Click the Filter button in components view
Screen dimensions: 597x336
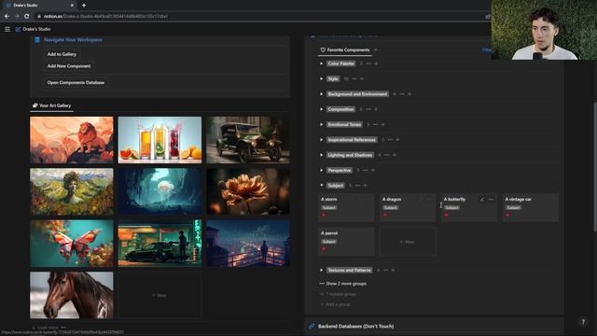click(486, 49)
